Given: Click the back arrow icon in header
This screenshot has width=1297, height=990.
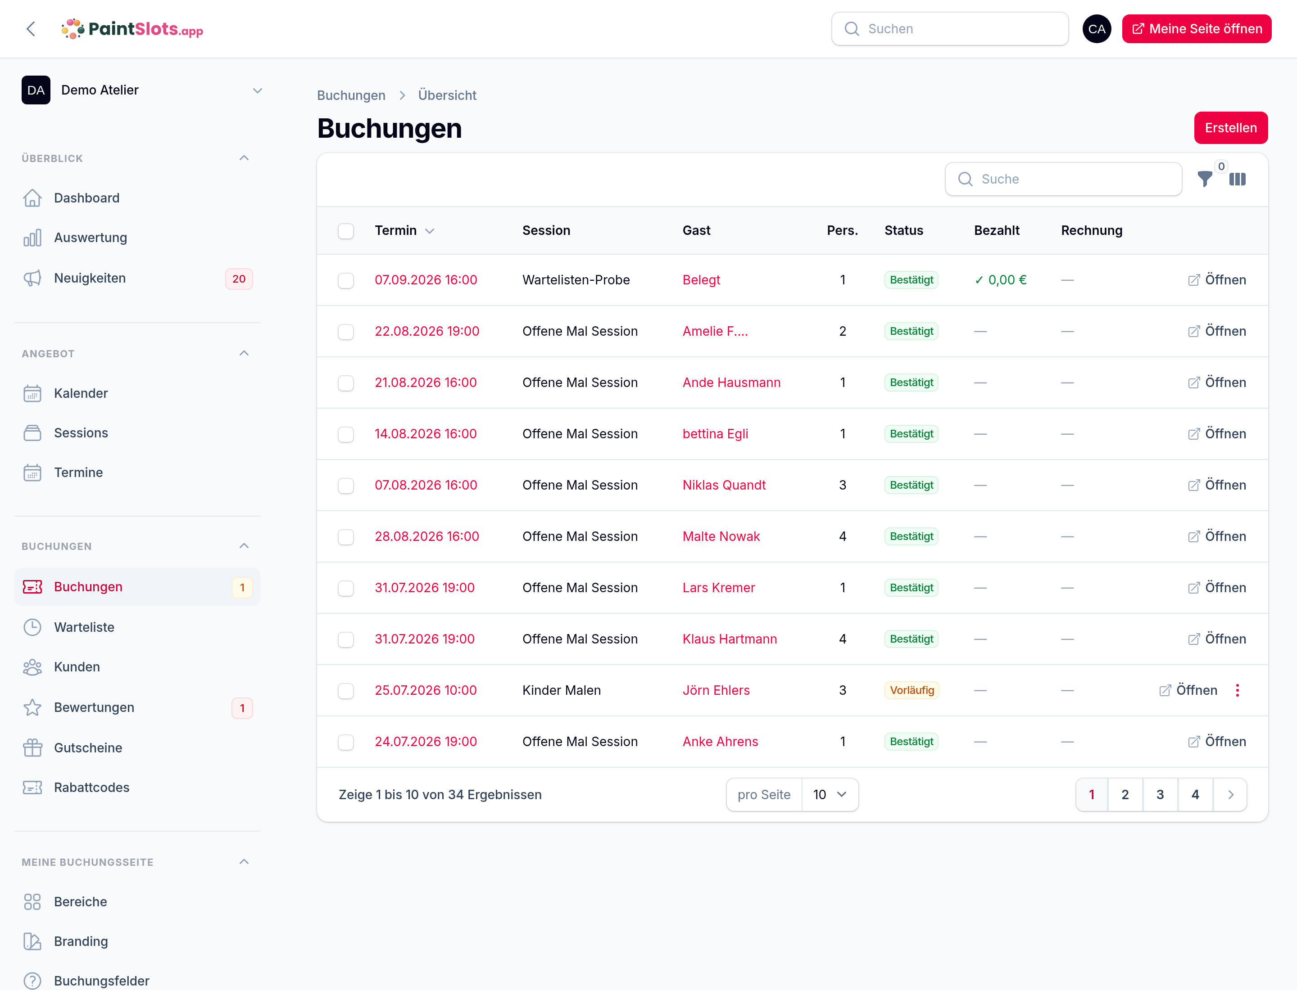Looking at the screenshot, I should point(31,29).
